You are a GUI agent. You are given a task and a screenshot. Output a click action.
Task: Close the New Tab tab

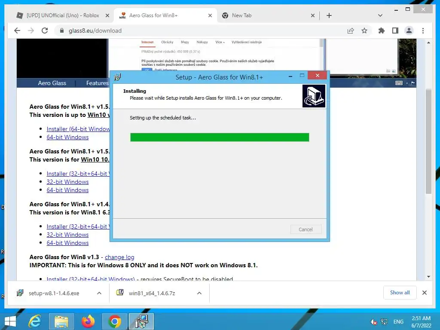(313, 15)
